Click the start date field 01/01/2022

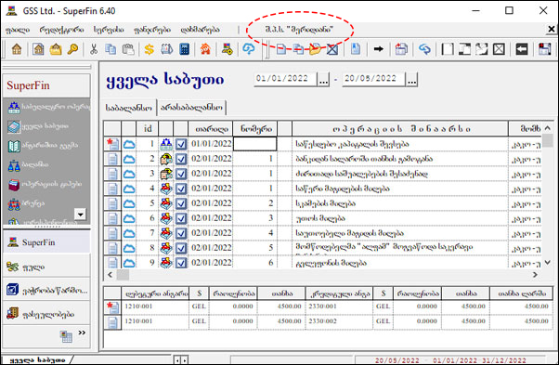(x=285, y=79)
